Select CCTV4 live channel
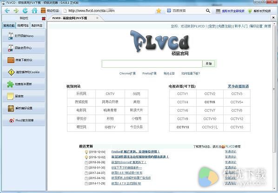278x193 pixels. [x=183, y=102]
